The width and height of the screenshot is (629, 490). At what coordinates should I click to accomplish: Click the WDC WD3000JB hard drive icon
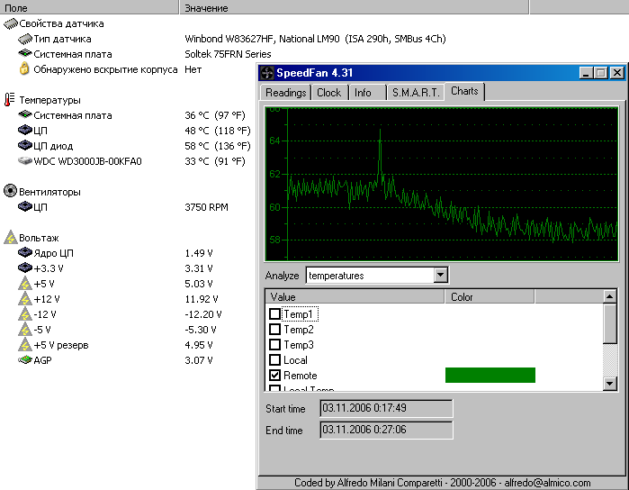25,161
